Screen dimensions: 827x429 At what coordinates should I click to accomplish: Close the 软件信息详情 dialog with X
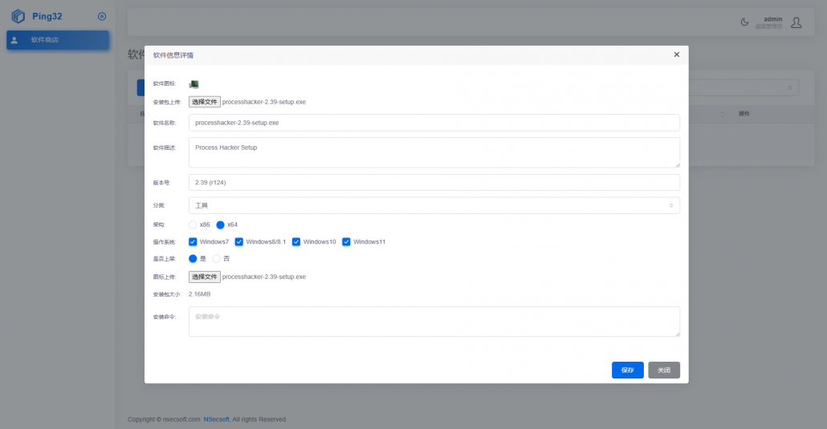(x=677, y=55)
